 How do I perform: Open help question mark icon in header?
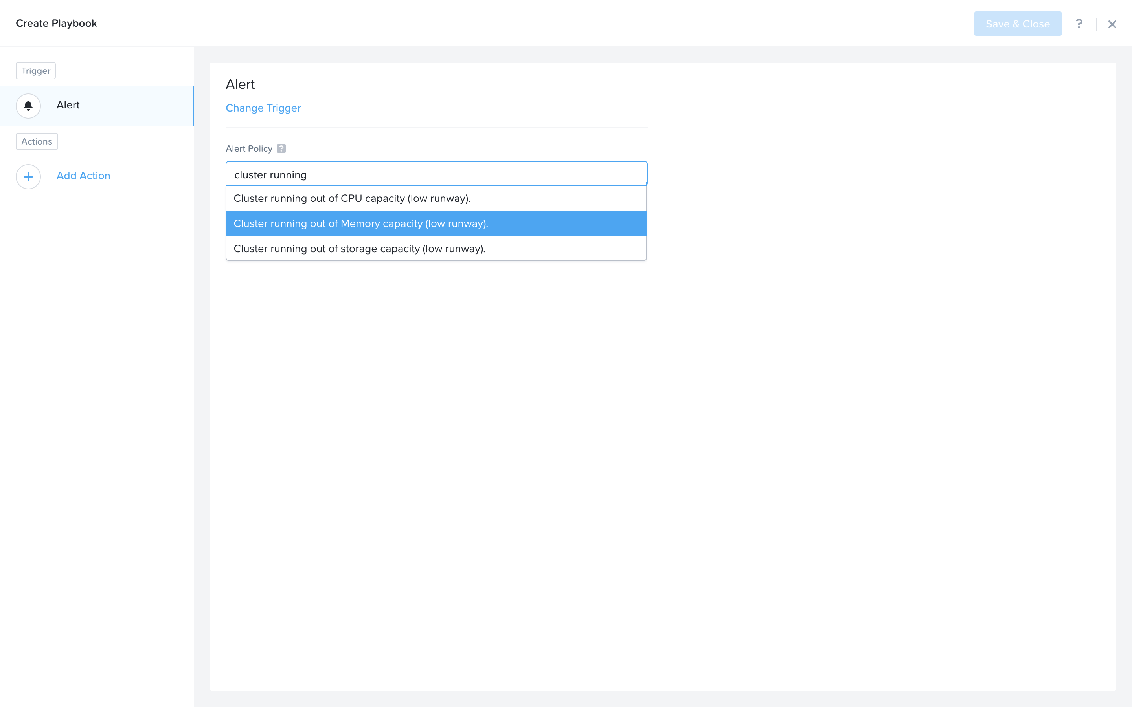(x=1079, y=24)
